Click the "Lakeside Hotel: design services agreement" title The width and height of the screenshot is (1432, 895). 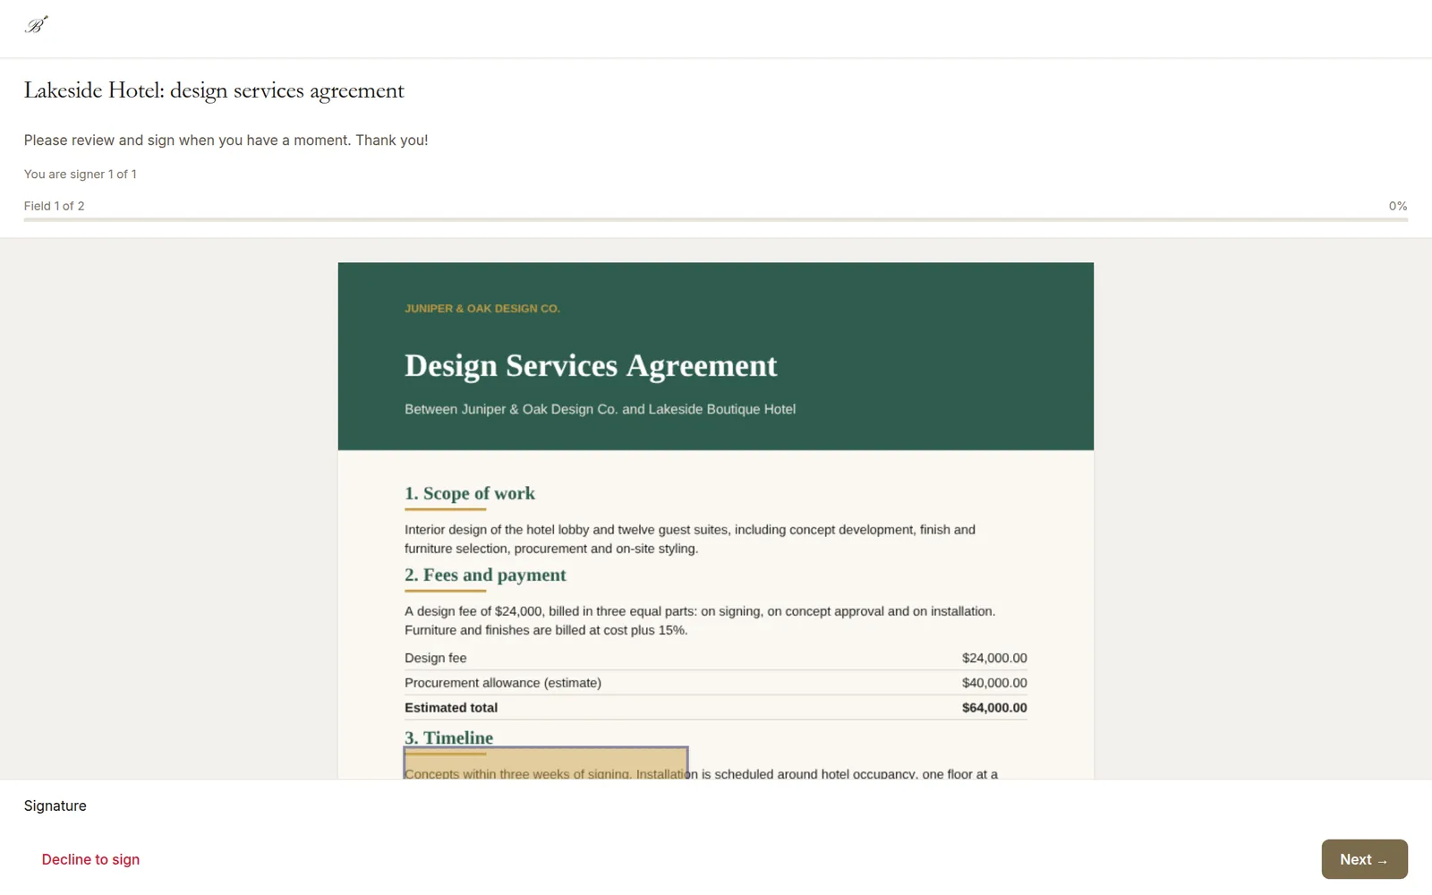[214, 90]
